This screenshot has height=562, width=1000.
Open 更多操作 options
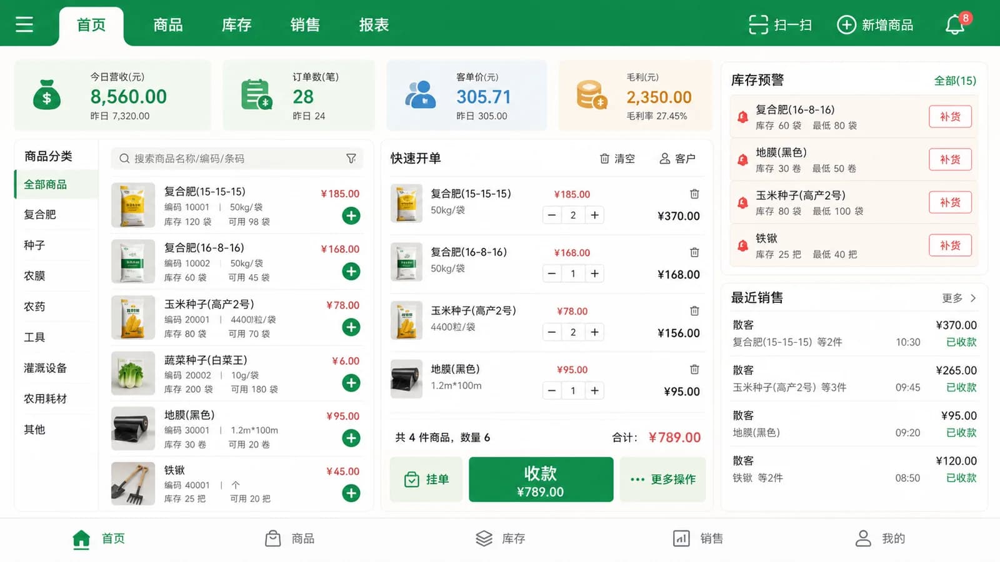click(662, 480)
